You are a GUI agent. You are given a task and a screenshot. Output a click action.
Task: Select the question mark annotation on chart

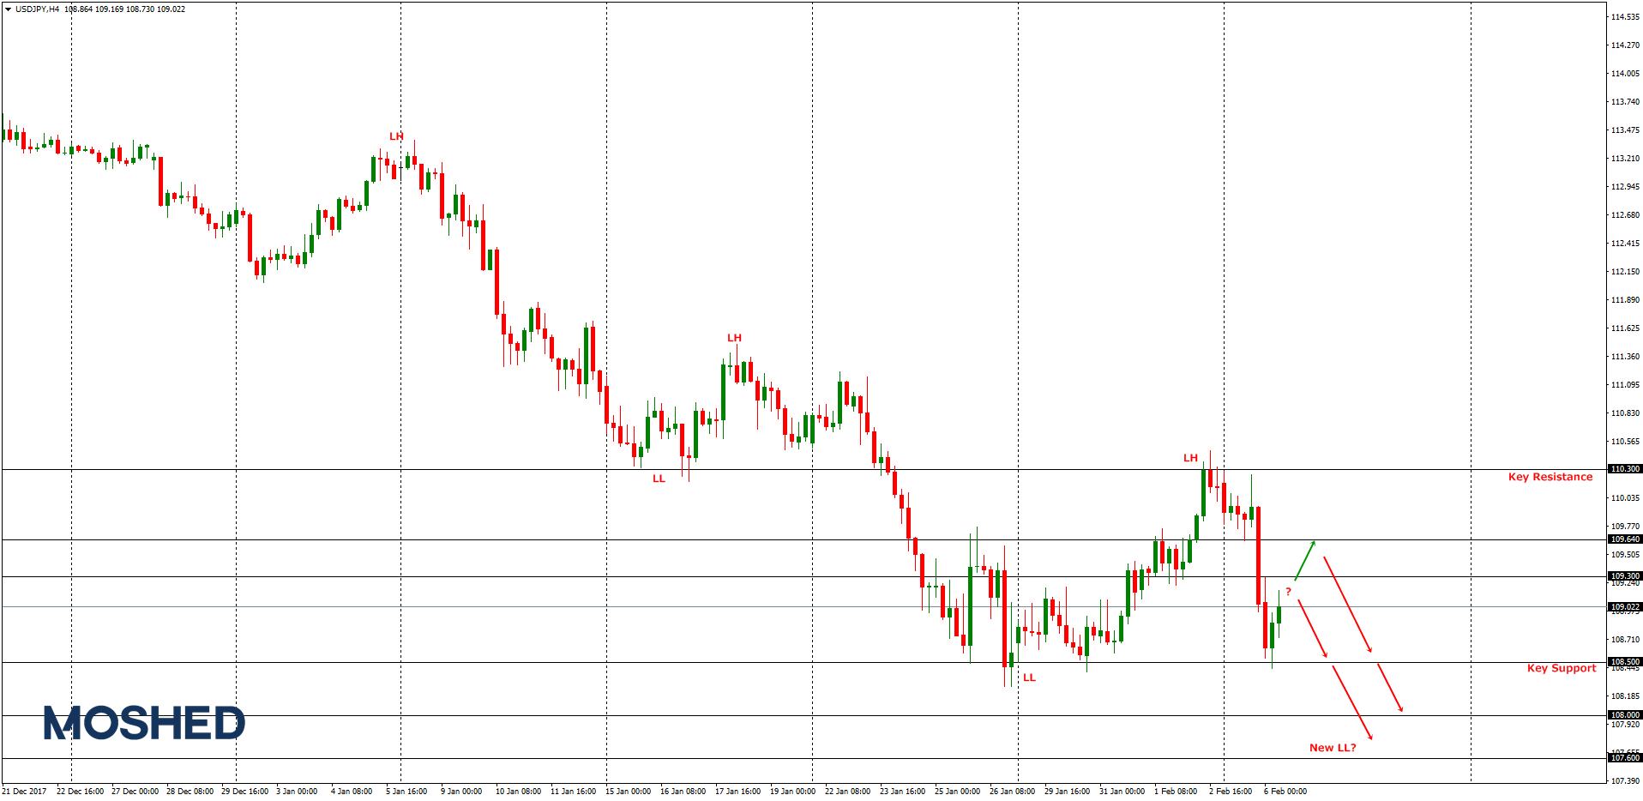pyautogui.click(x=1288, y=591)
